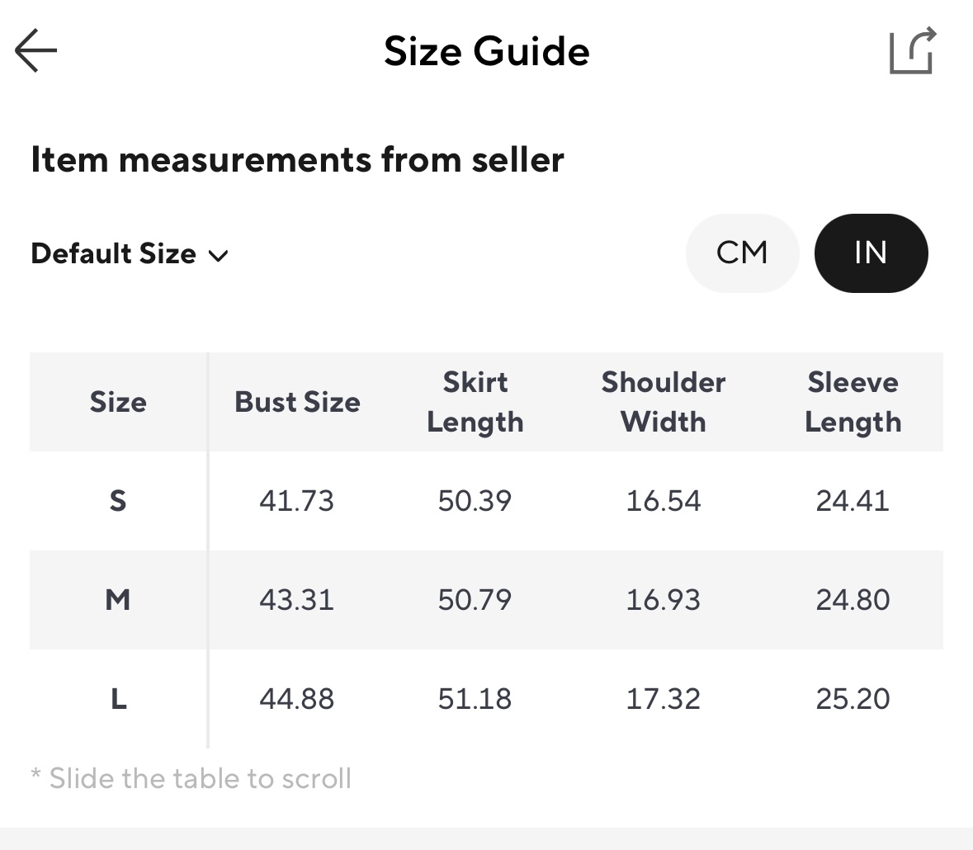
Task: Switch units to CM
Action: pyautogui.click(x=742, y=253)
